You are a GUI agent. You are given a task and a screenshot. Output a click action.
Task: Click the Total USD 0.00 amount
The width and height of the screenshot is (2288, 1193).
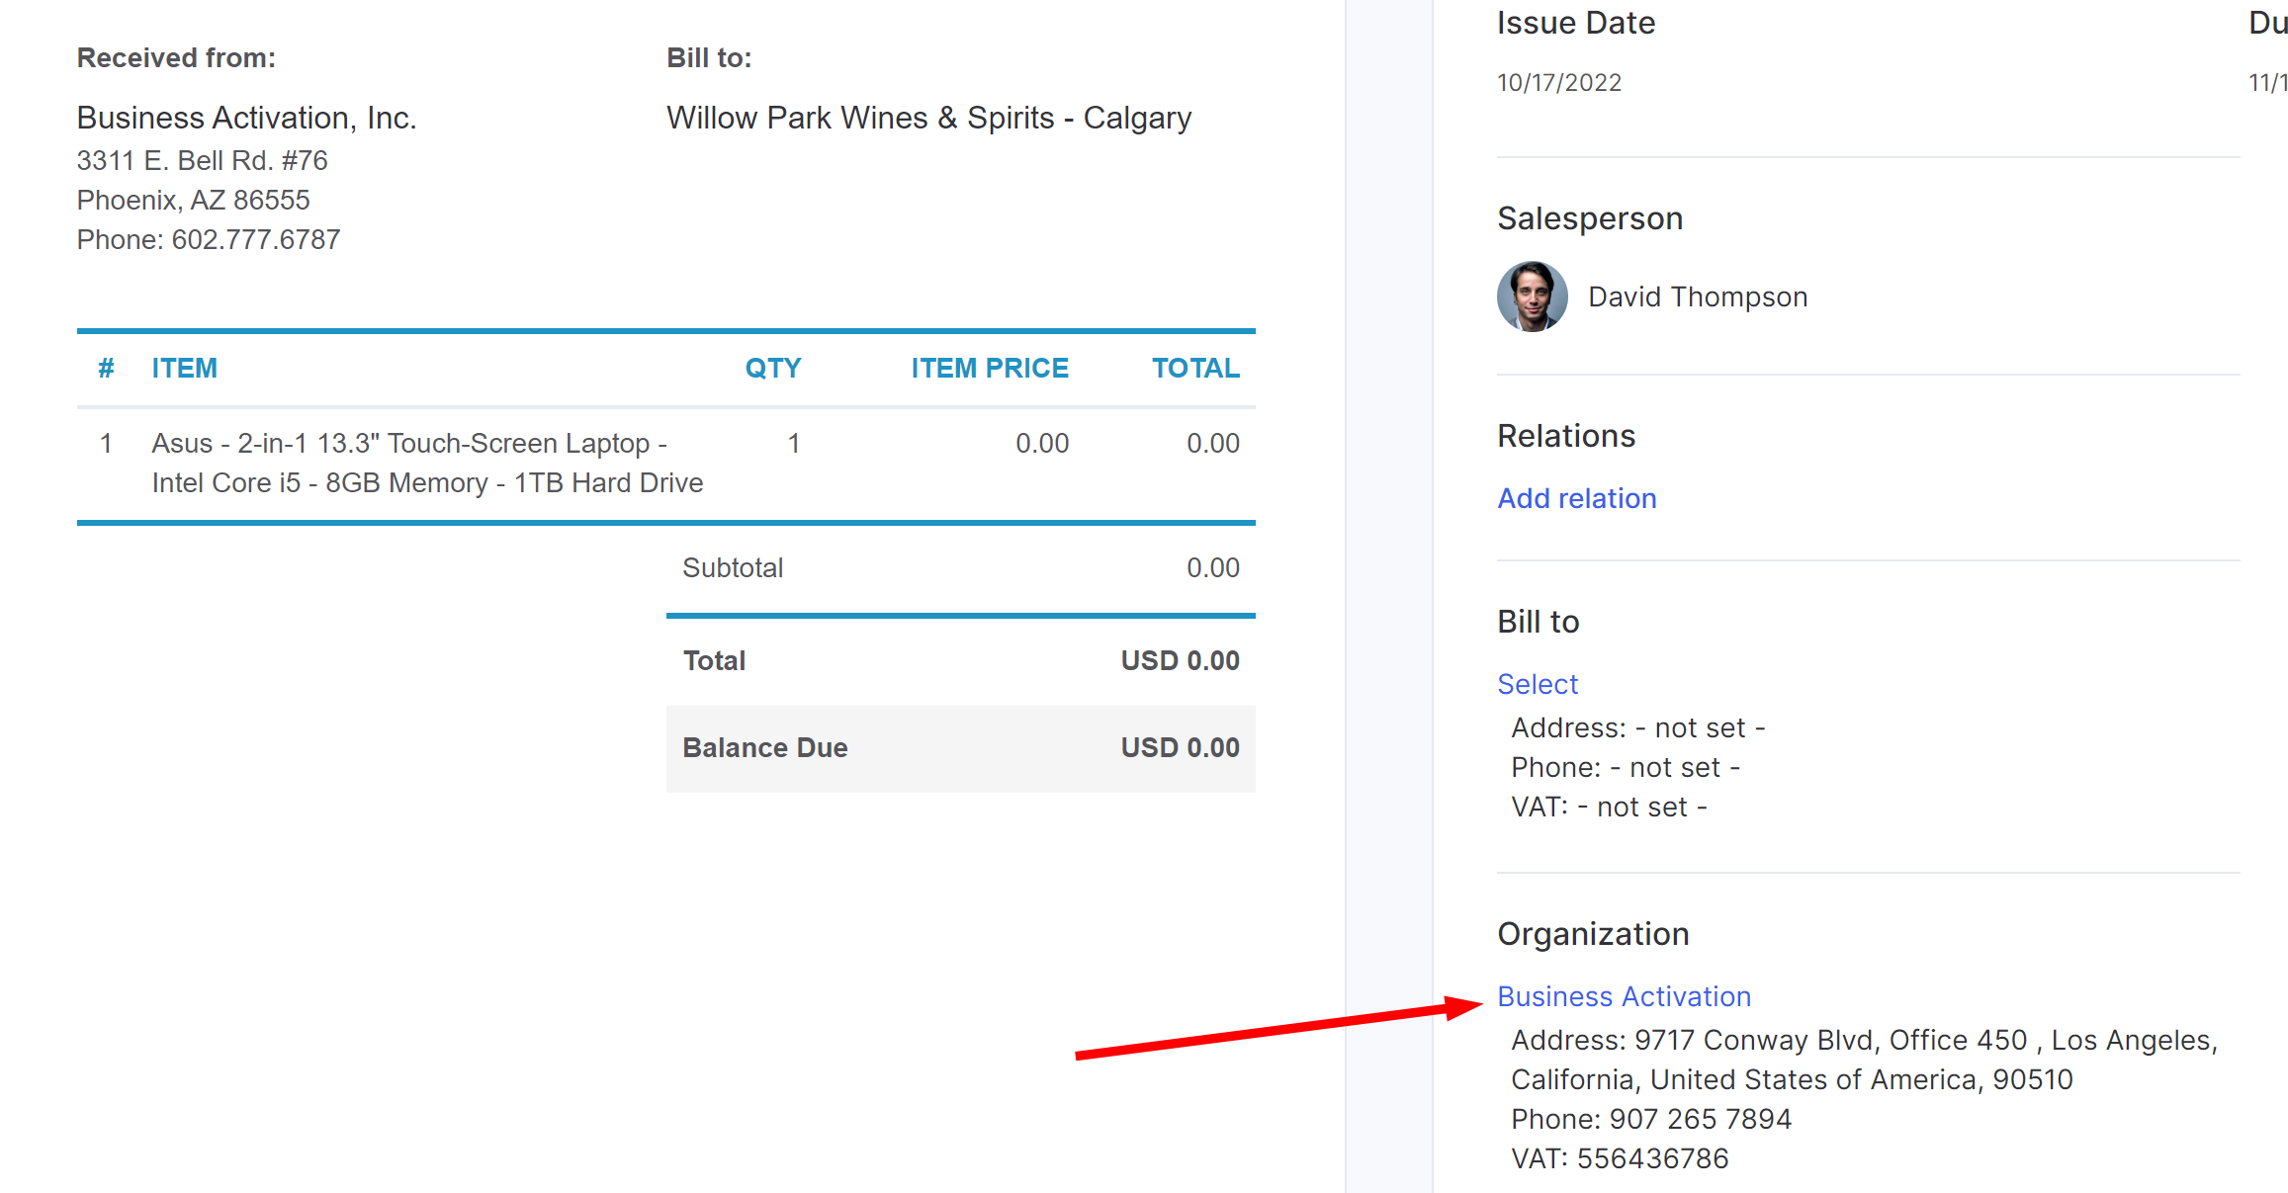click(1180, 660)
